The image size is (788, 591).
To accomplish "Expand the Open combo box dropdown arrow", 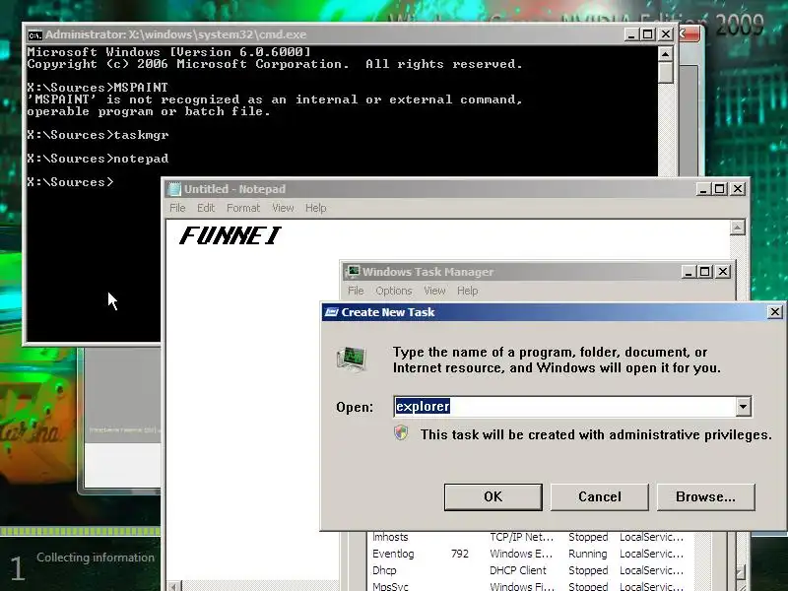I will (x=744, y=406).
